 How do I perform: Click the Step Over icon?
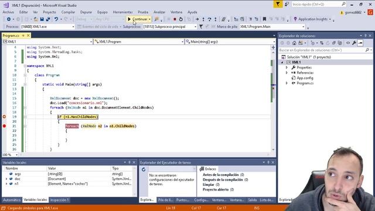[x=209, y=19]
